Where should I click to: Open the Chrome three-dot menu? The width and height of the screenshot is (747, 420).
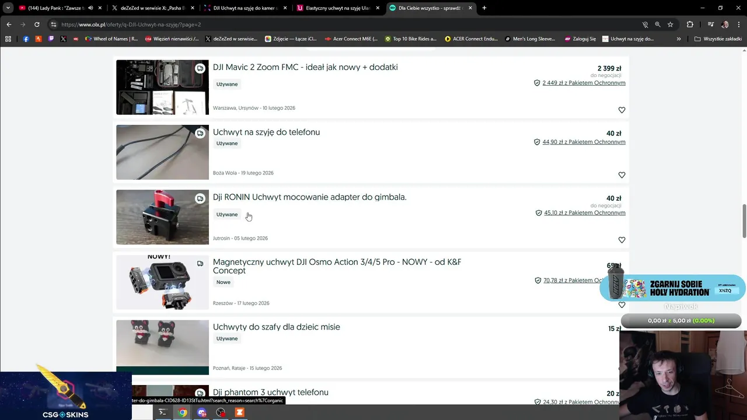click(738, 24)
